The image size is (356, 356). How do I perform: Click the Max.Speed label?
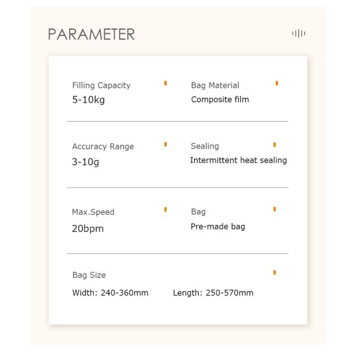tap(93, 212)
